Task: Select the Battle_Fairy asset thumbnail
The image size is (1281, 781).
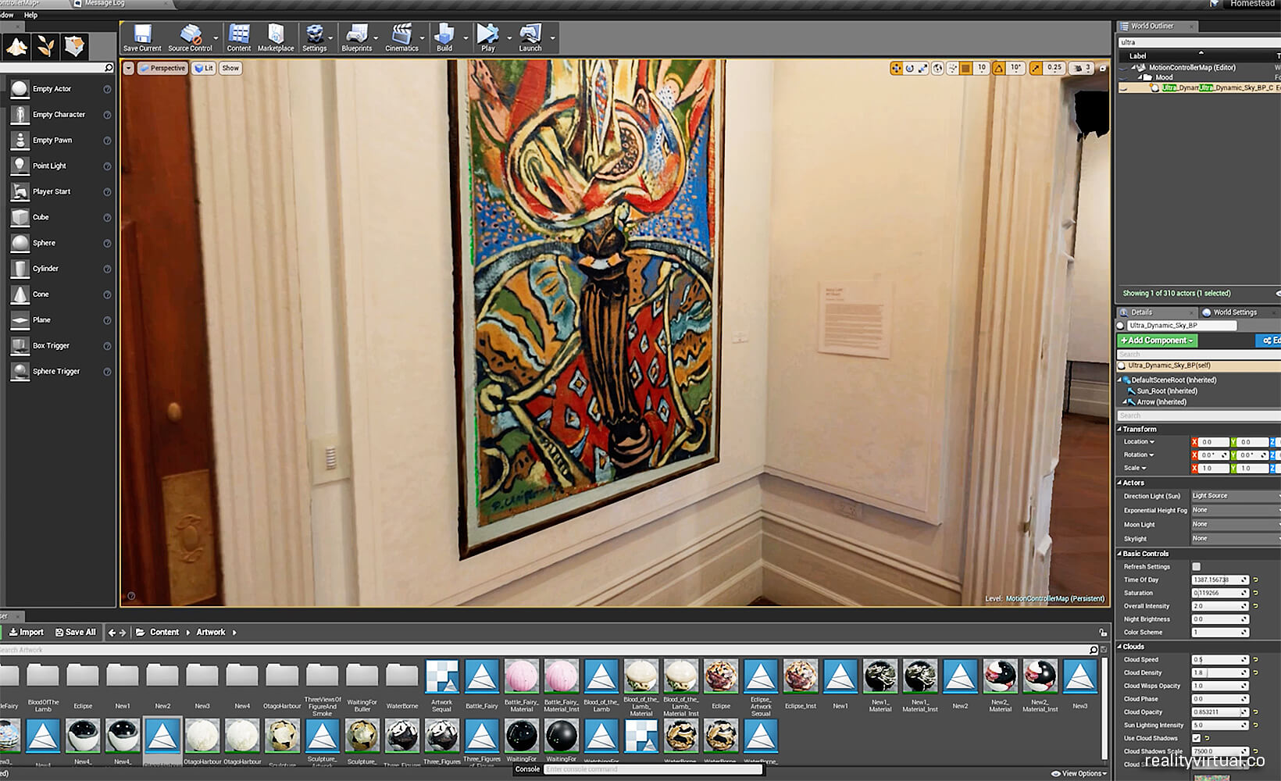Action: coord(481,678)
